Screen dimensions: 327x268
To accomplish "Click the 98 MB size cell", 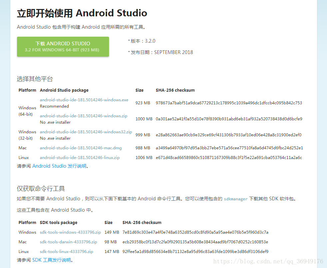I will 111,242.
